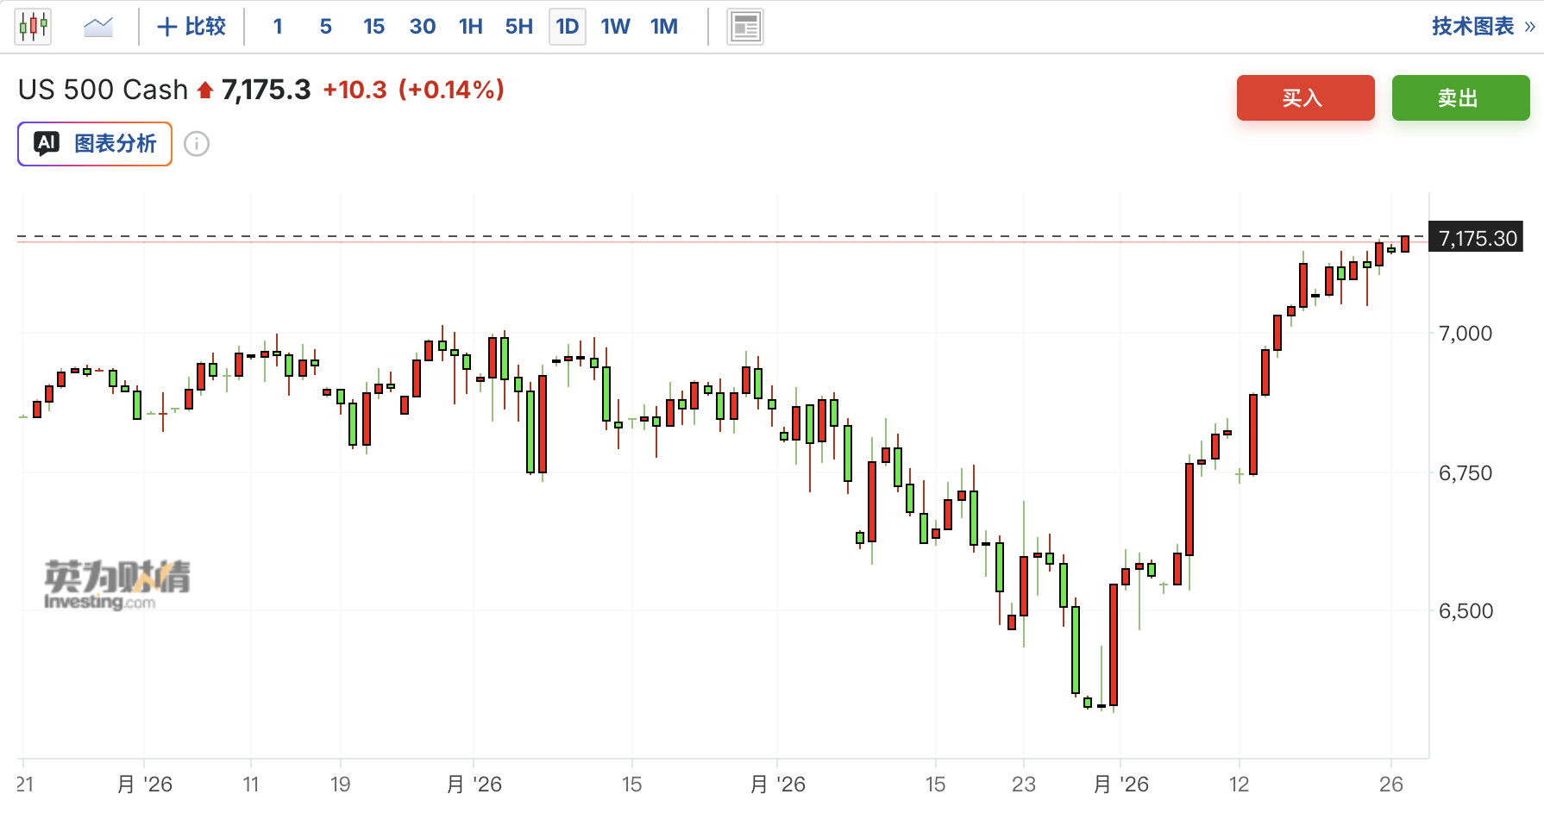Viewport: 1544px width, 819px height.
Task: Switch to 1W weekly timeframe
Action: 615,27
